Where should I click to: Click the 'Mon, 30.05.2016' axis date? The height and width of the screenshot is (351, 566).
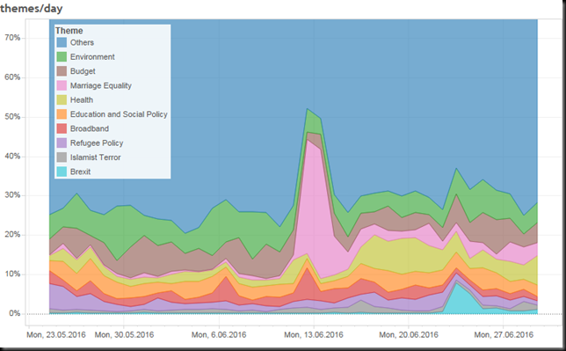pyautogui.click(x=124, y=335)
